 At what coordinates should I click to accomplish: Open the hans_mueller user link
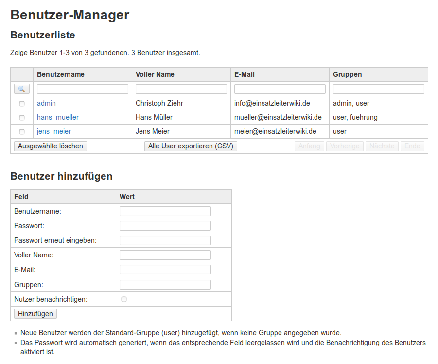(58, 117)
